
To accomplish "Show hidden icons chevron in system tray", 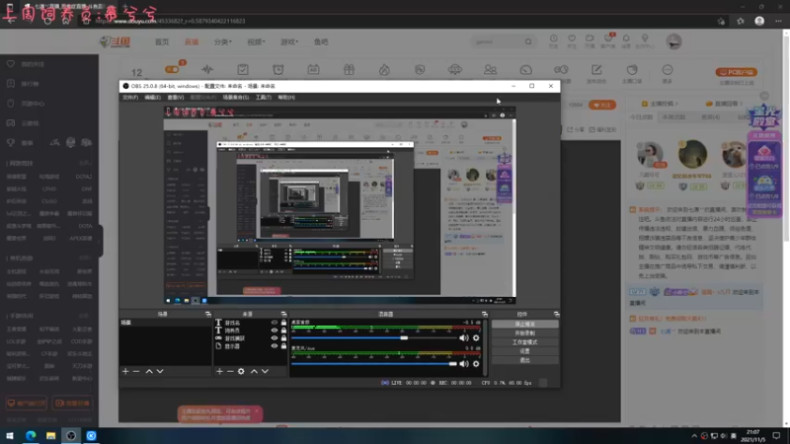I will pos(694,436).
